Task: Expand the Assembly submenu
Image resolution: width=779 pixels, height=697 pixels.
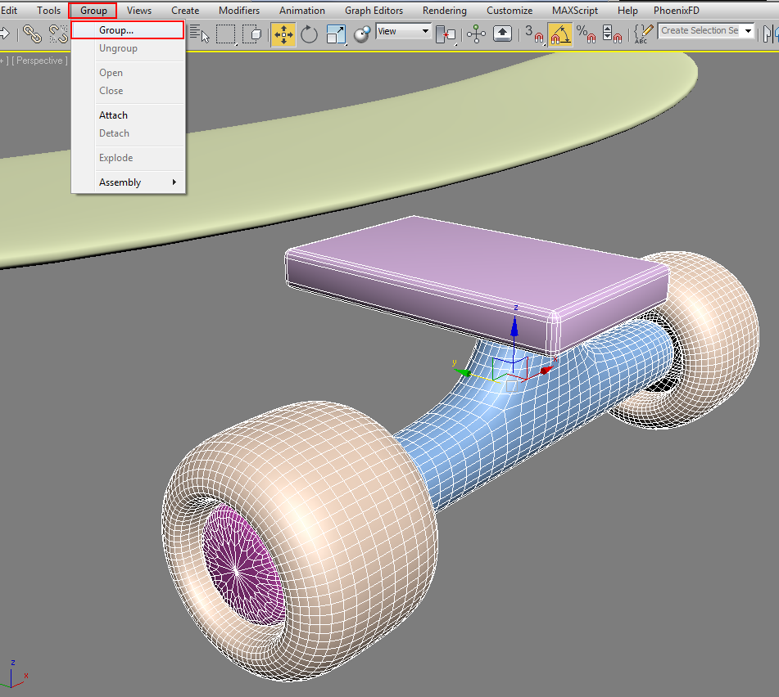Action: coord(128,182)
